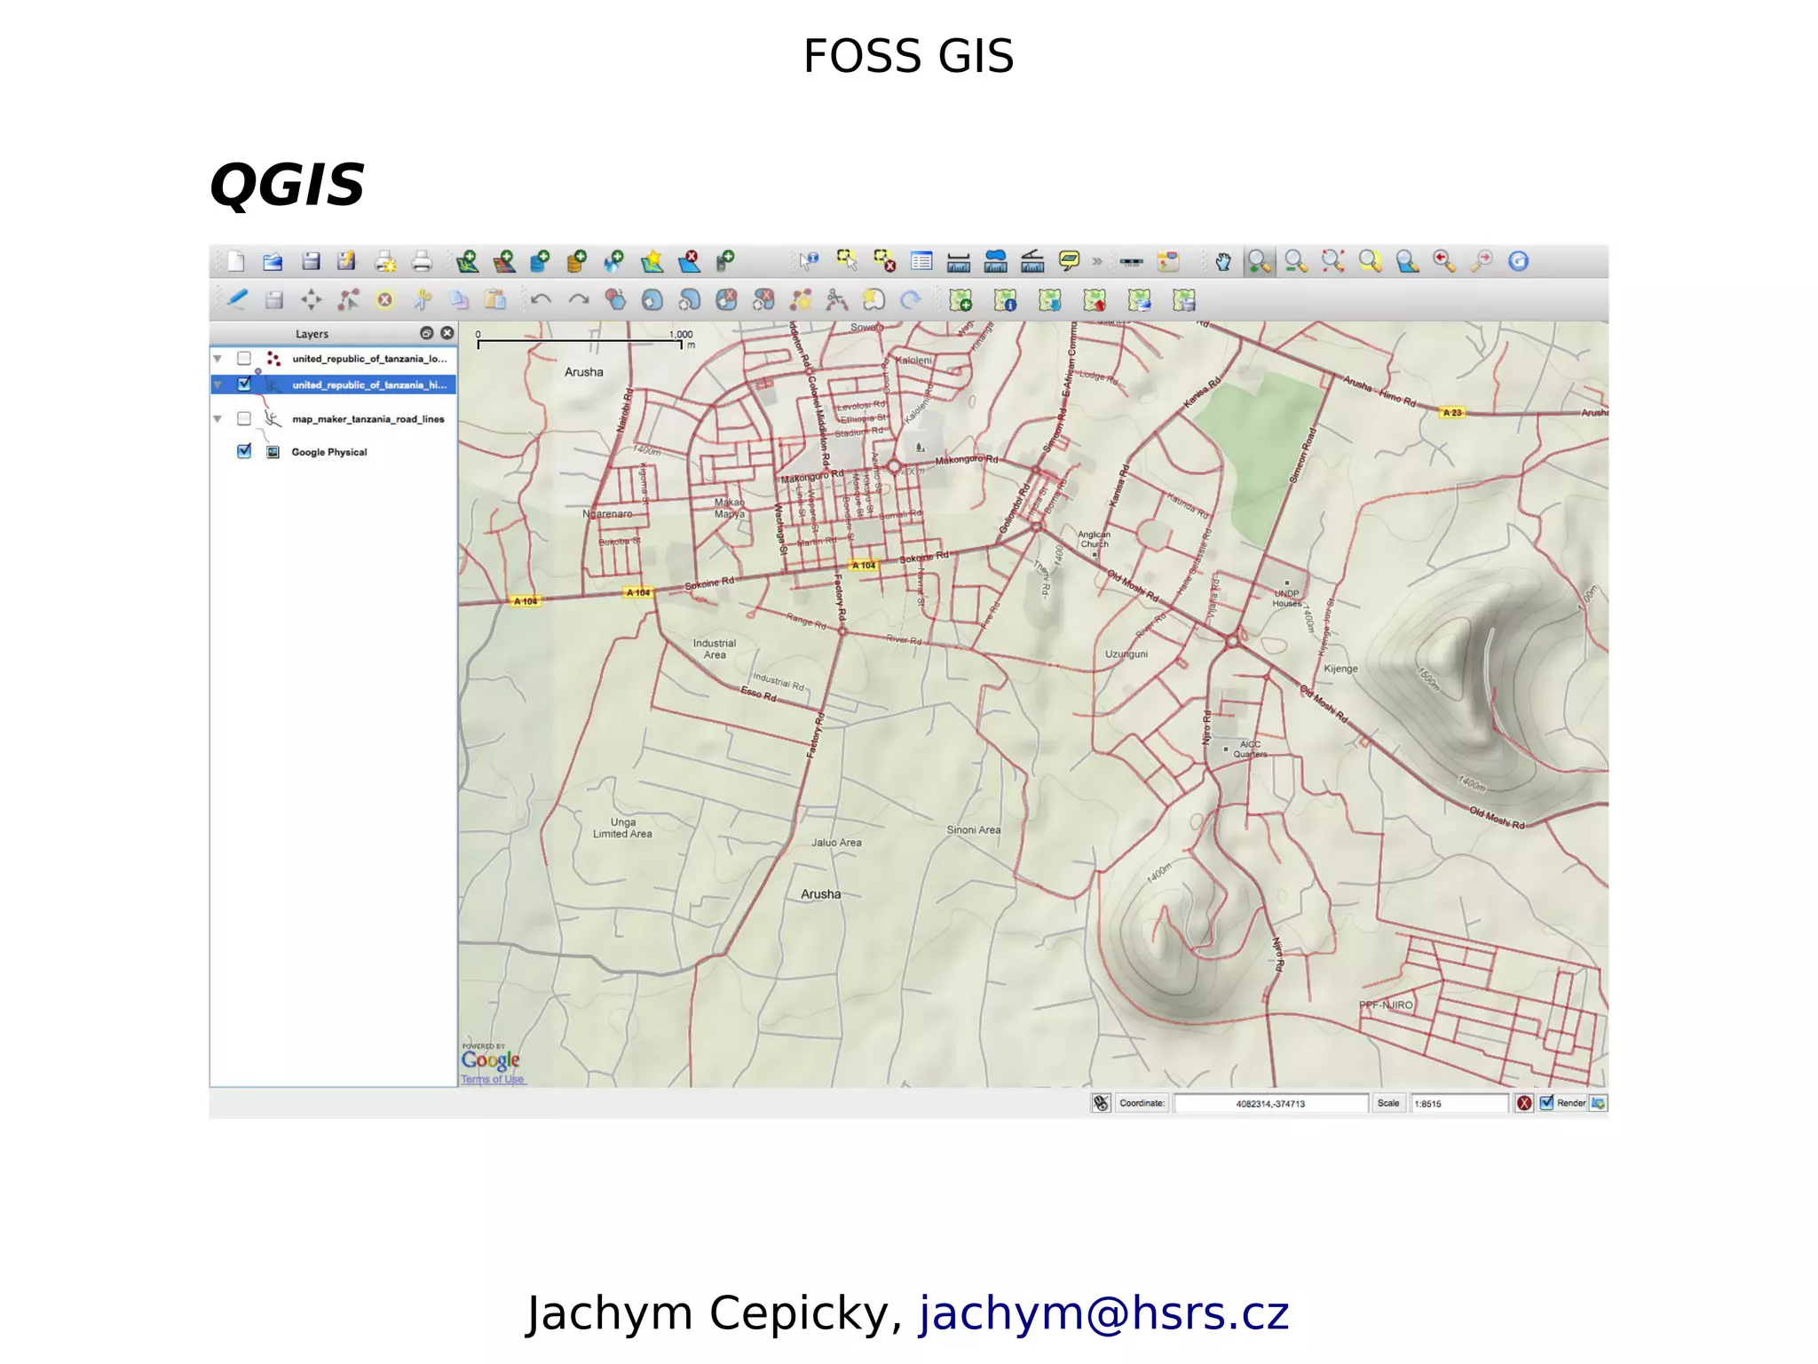Select the Identify Features tool
The image size is (1818, 1364).
[809, 262]
